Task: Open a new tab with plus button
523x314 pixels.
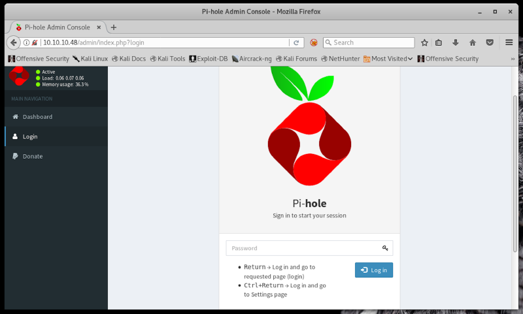Action: [x=114, y=27]
